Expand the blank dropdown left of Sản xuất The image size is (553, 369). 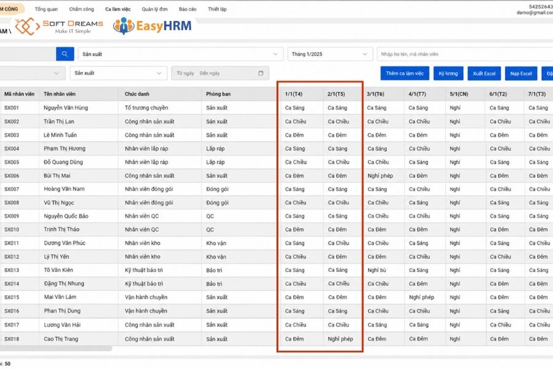pos(33,73)
